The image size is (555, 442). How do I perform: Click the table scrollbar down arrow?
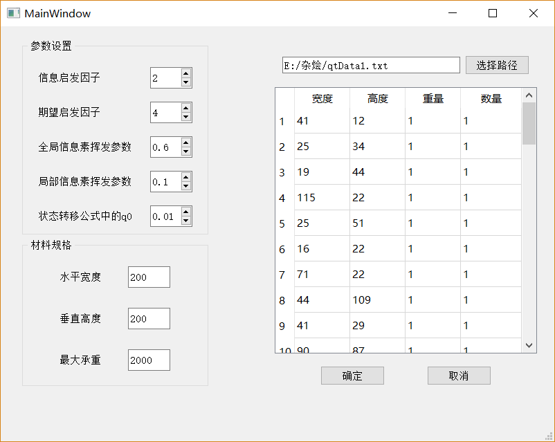point(529,345)
